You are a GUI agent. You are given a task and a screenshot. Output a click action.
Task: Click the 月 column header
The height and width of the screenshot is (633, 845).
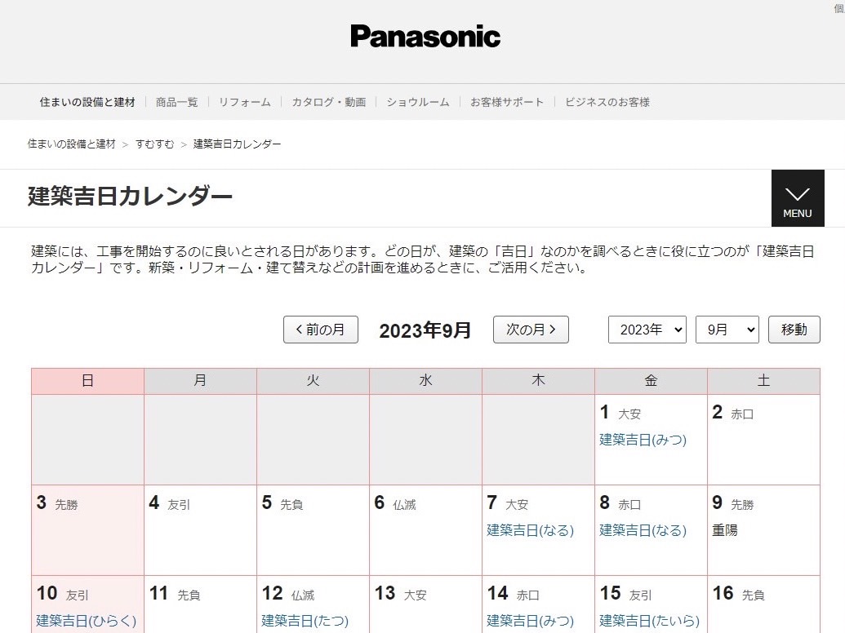tap(201, 381)
